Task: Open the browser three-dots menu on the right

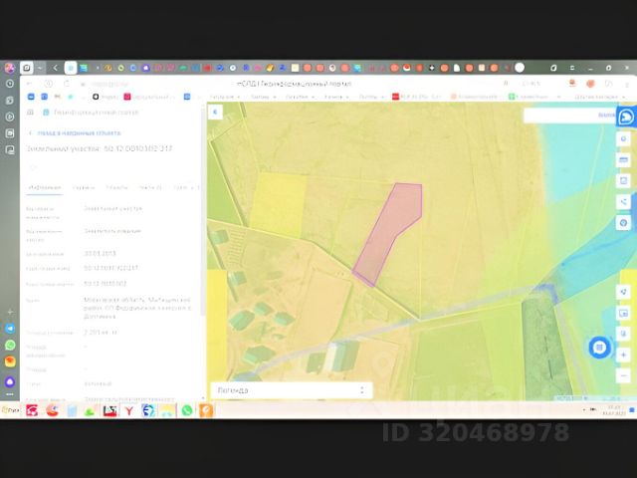Action: (628, 84)
